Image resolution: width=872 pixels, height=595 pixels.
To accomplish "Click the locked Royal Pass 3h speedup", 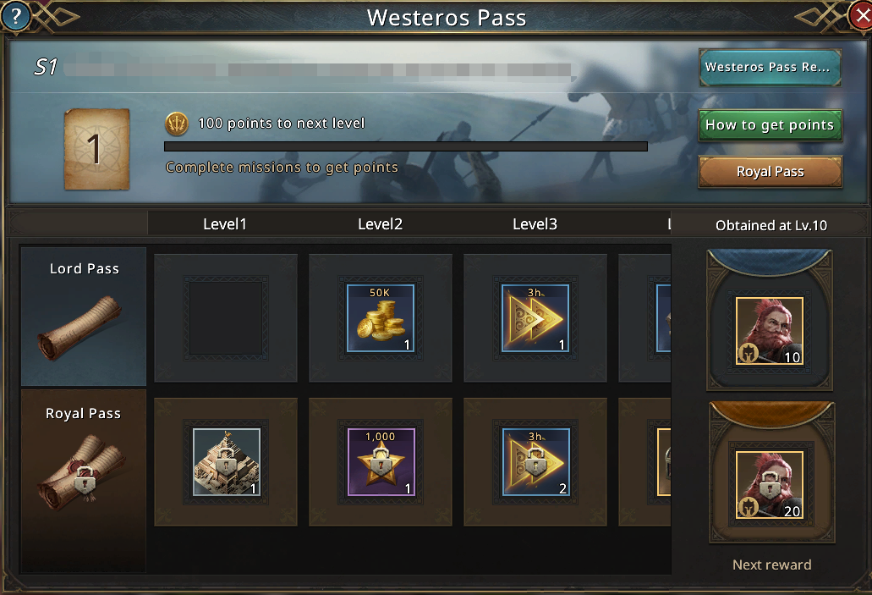I will [535, 462].
